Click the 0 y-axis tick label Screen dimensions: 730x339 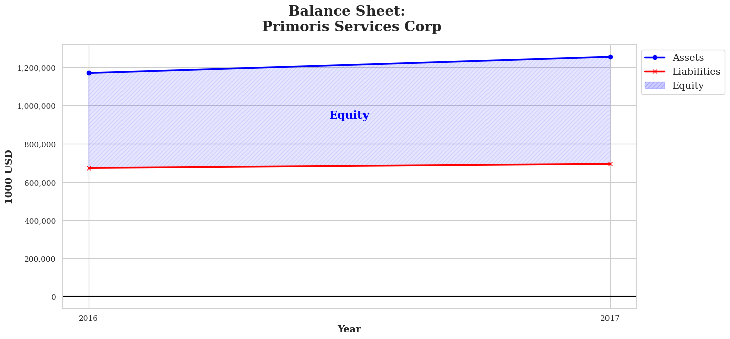tap(53, 297)
